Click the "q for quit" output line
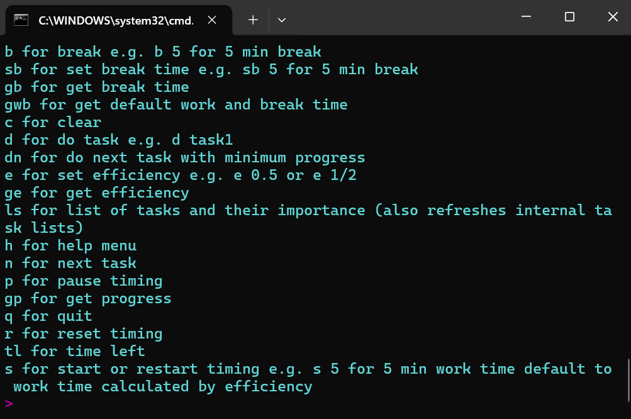631x419 pixels. point(48,316)
